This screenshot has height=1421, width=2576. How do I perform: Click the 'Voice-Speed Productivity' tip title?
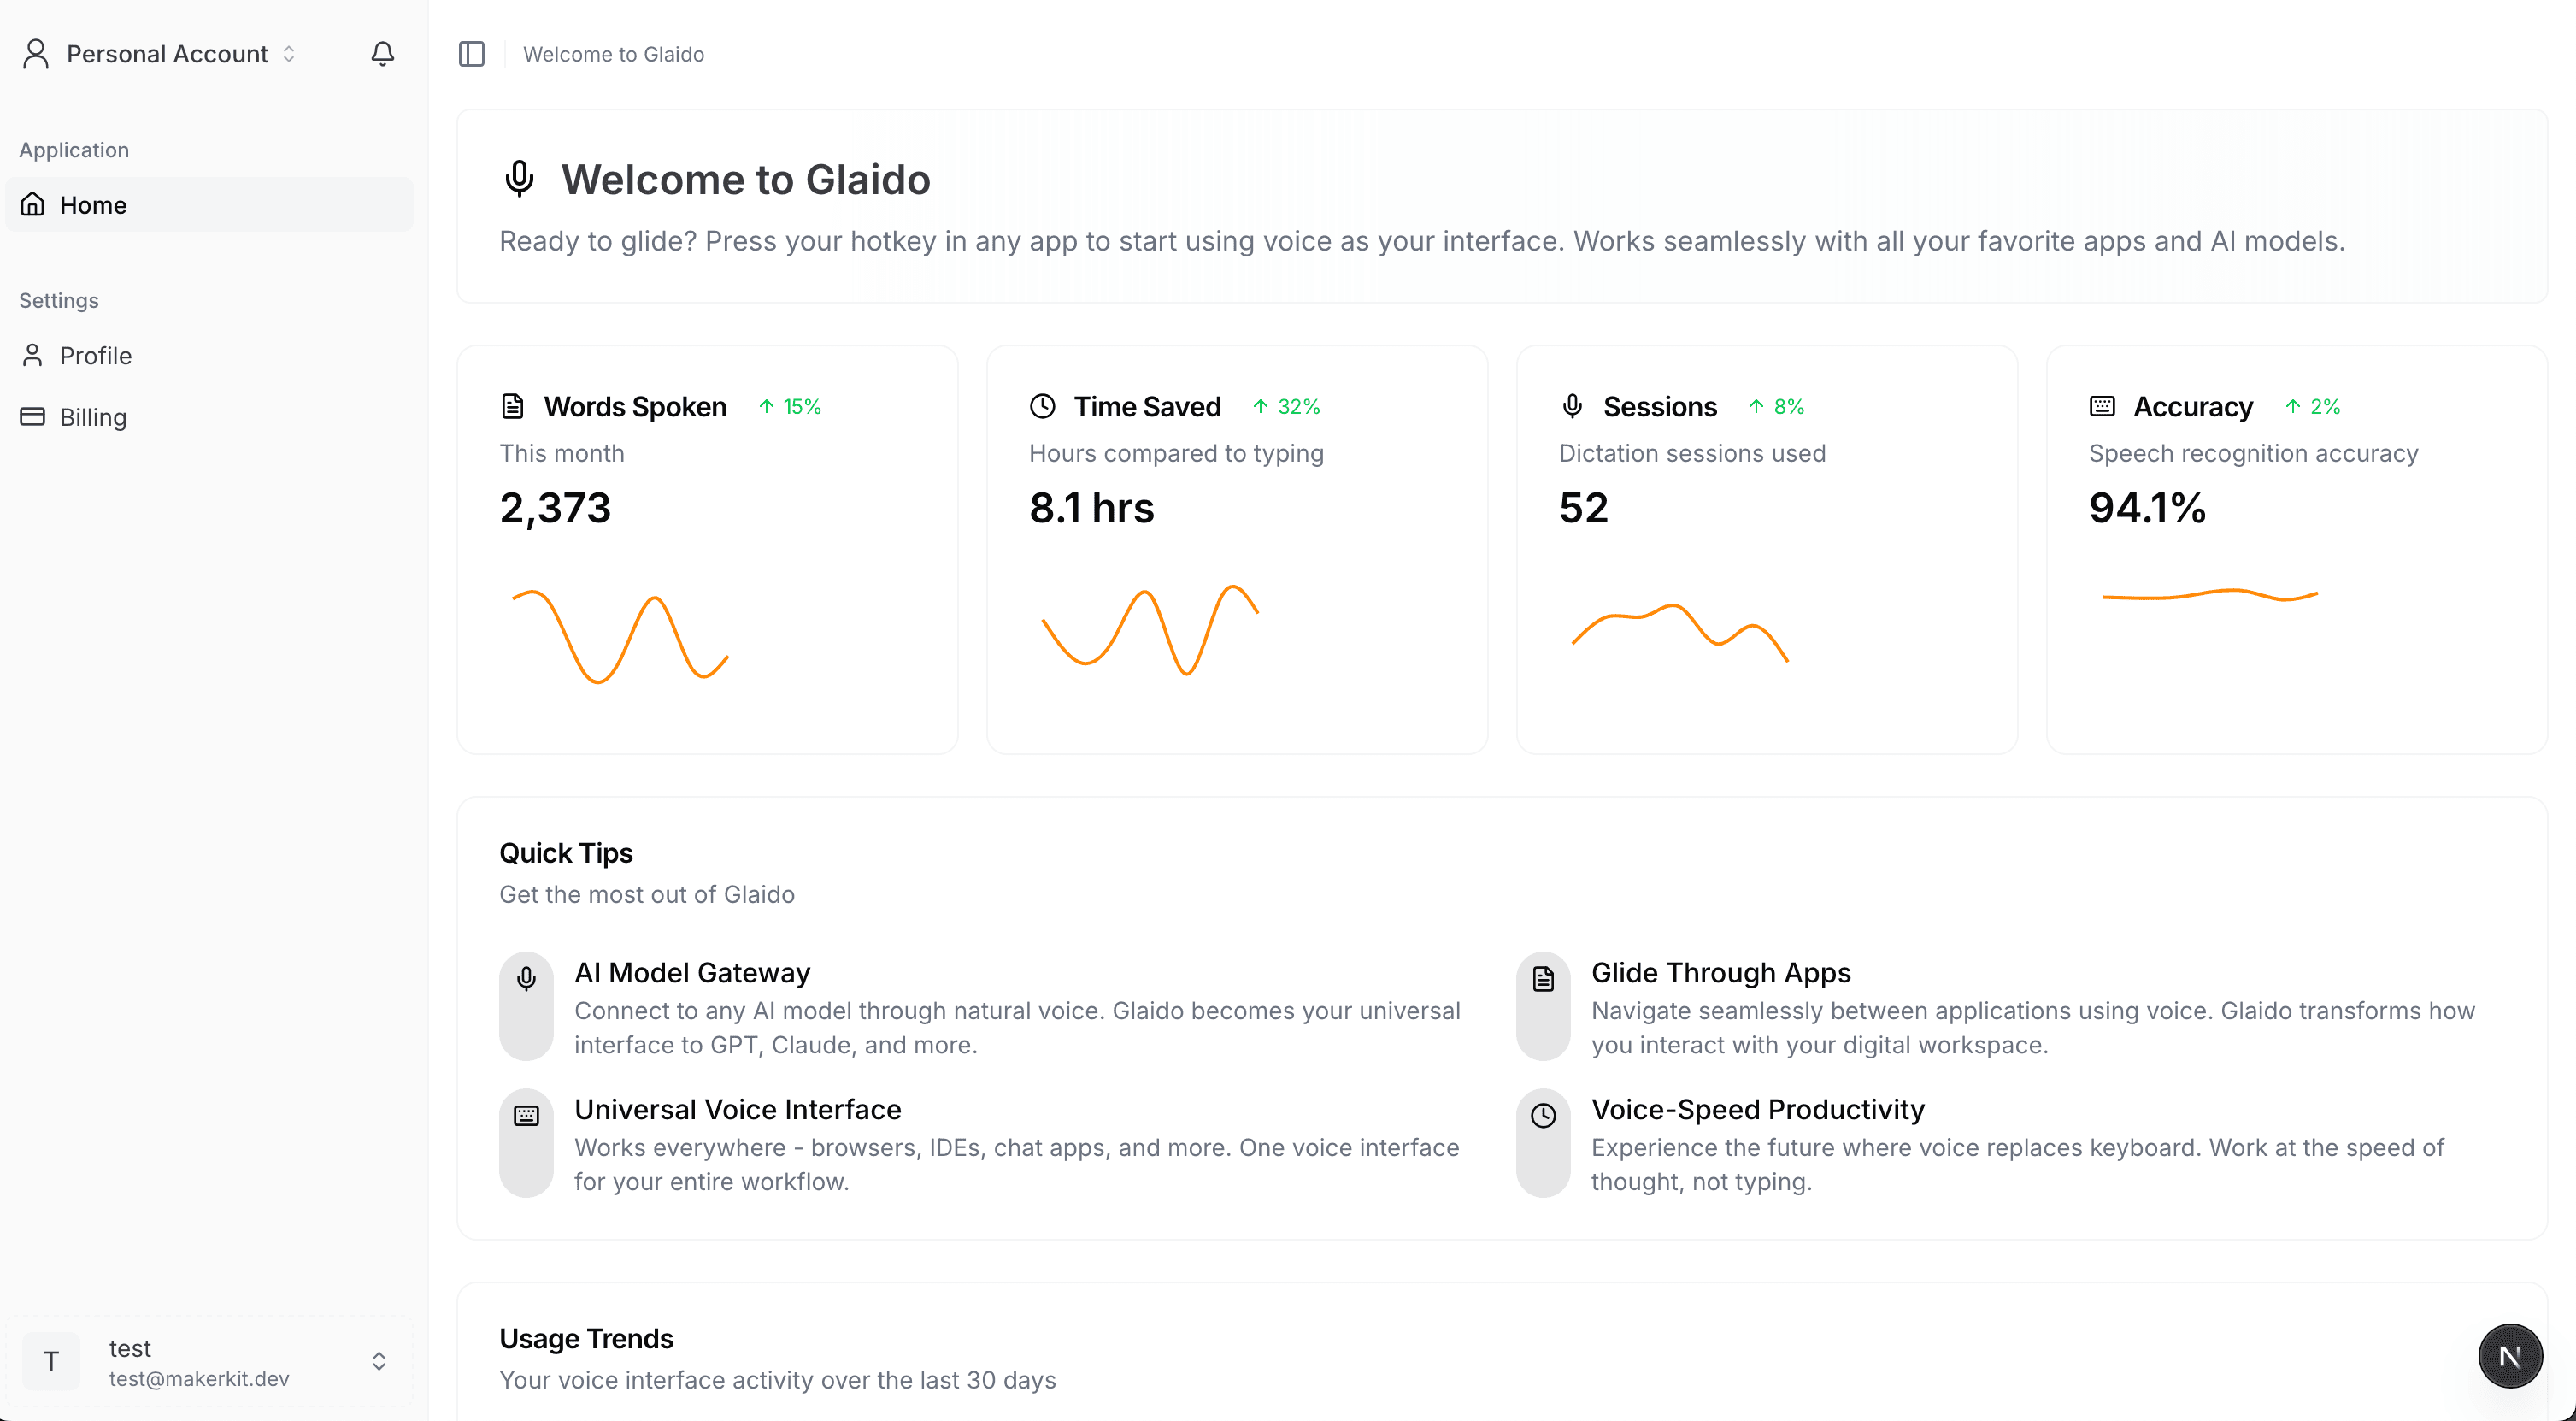click(x=1758, y=1110)
